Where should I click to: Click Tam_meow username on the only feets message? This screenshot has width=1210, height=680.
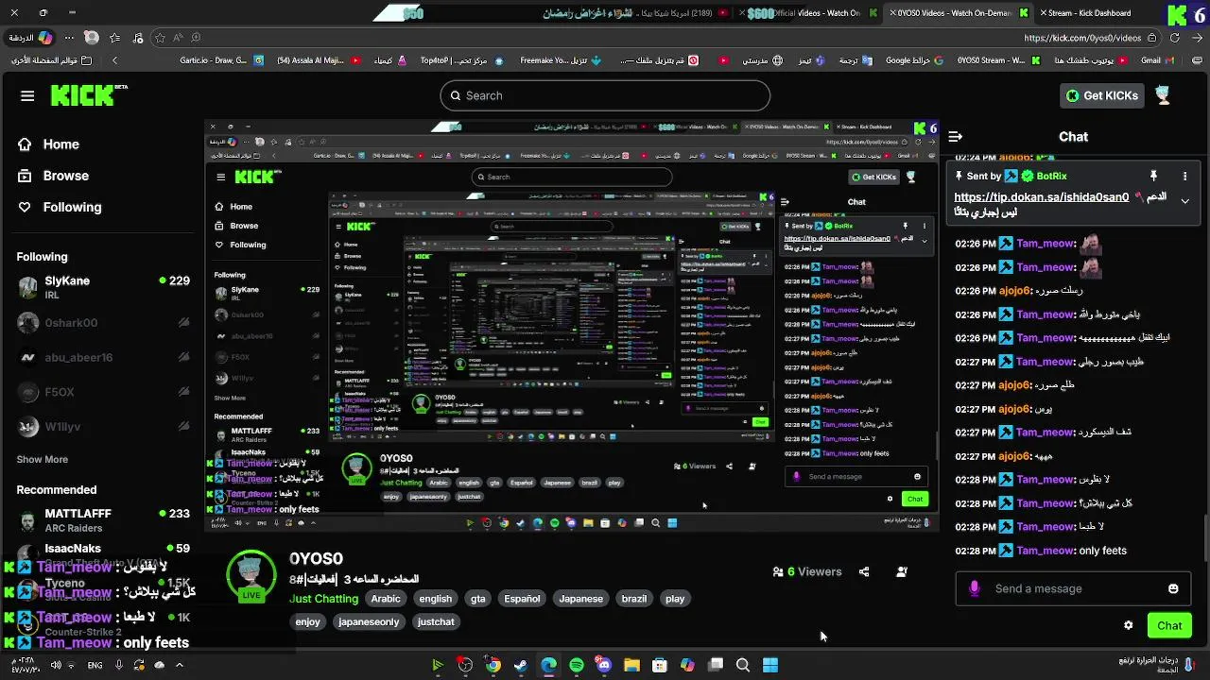click(1045, 551)
